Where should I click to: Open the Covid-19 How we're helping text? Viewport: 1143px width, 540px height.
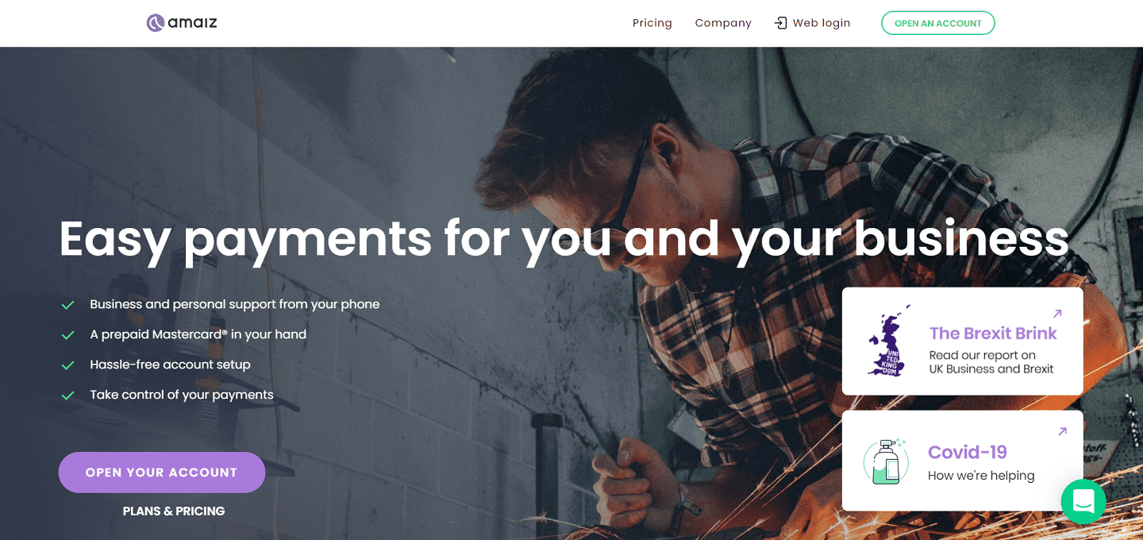point(981,476)
